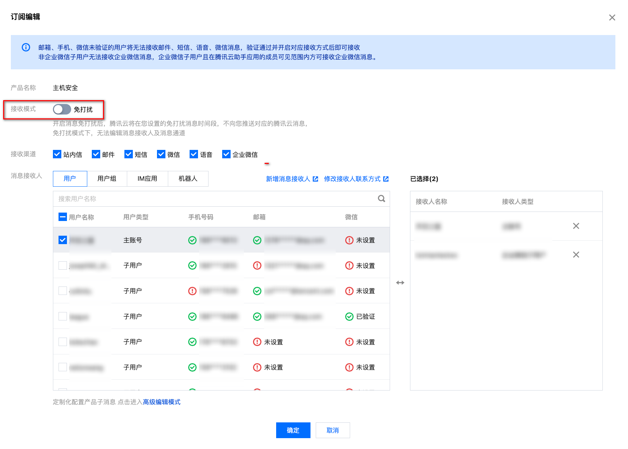Click the search magnifier icon

point(382,199)
